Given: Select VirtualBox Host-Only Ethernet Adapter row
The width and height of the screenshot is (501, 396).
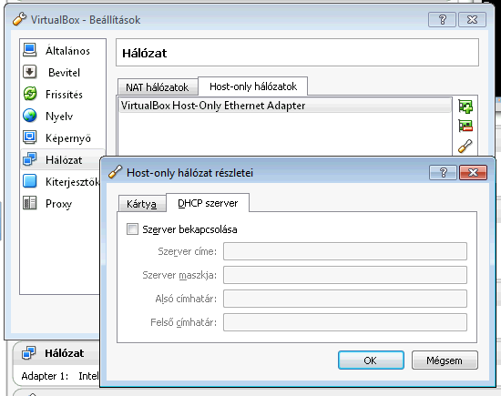Looking at the screenshot, I should (x=285, y=106).
